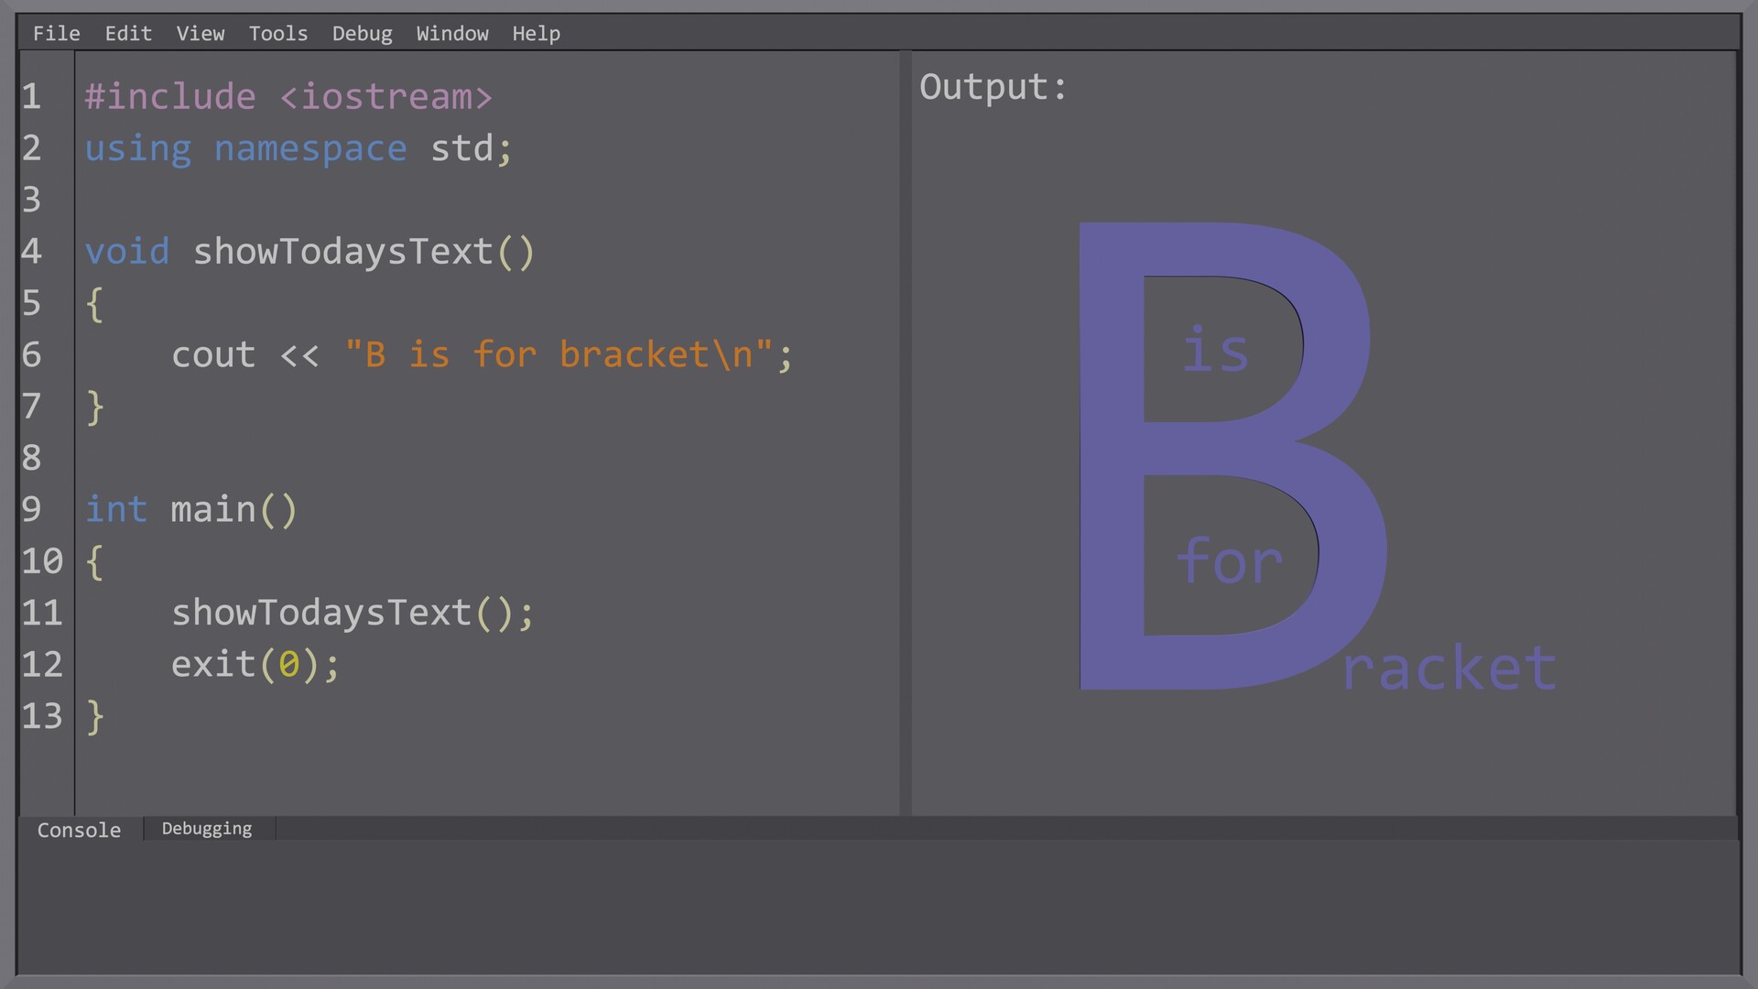Open the Debug menu
Screen dimensions: 1758x989
tap(362, 33)
